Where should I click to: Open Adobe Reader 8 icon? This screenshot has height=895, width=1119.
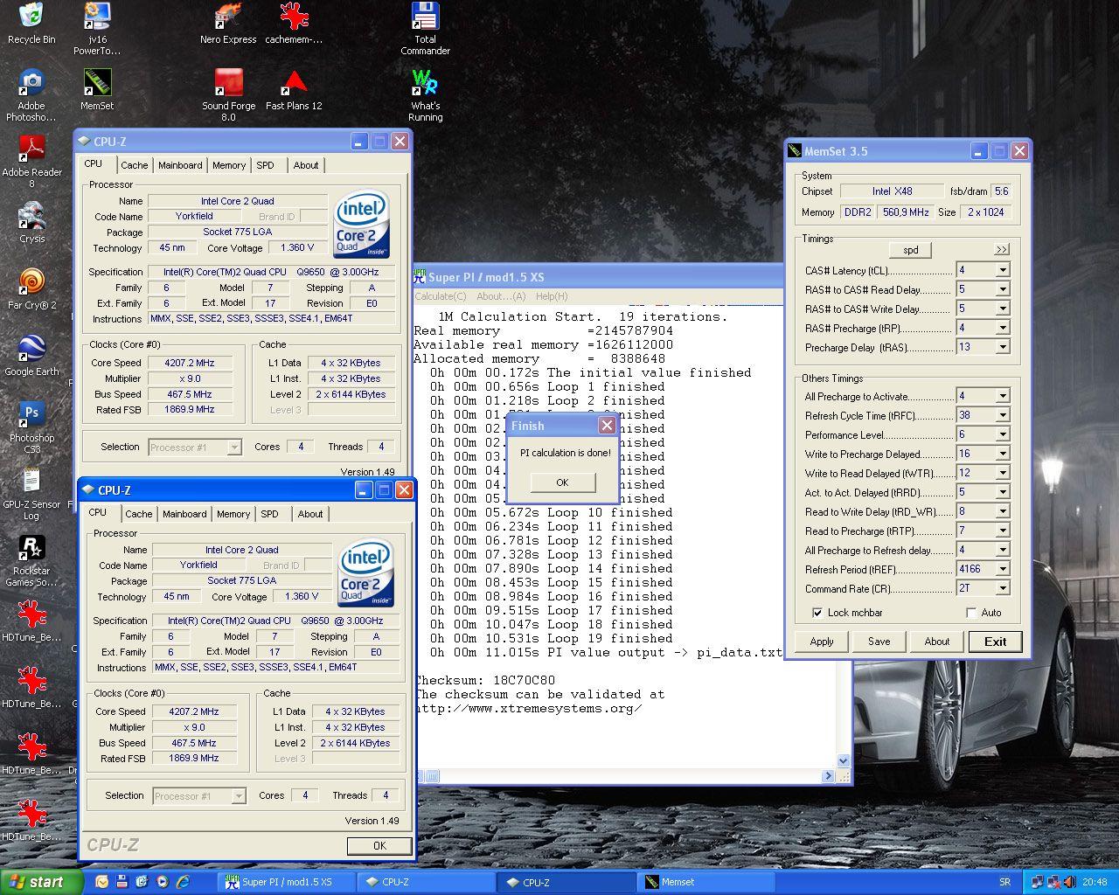[x=31, y=162]
